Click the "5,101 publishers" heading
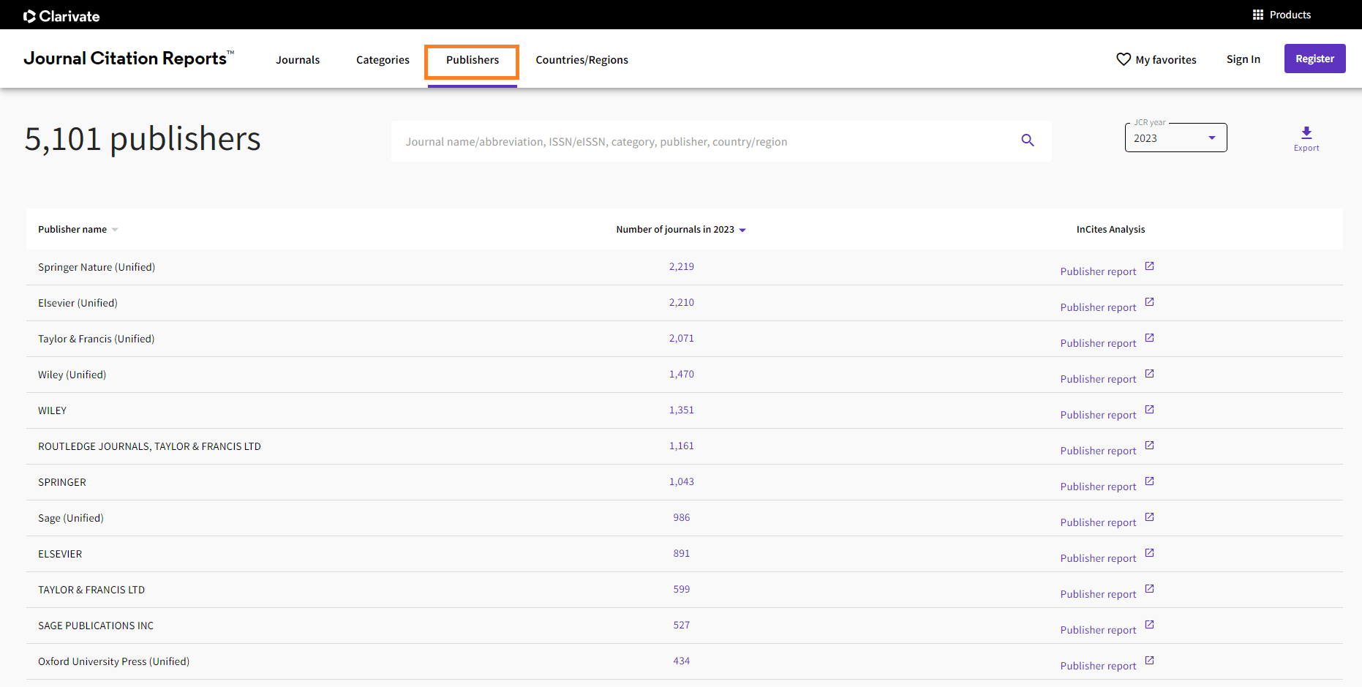 143,139
